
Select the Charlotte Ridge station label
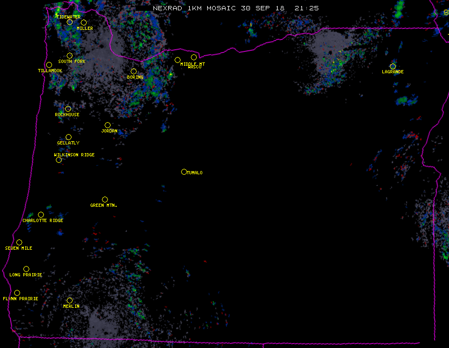click(43, 221)
